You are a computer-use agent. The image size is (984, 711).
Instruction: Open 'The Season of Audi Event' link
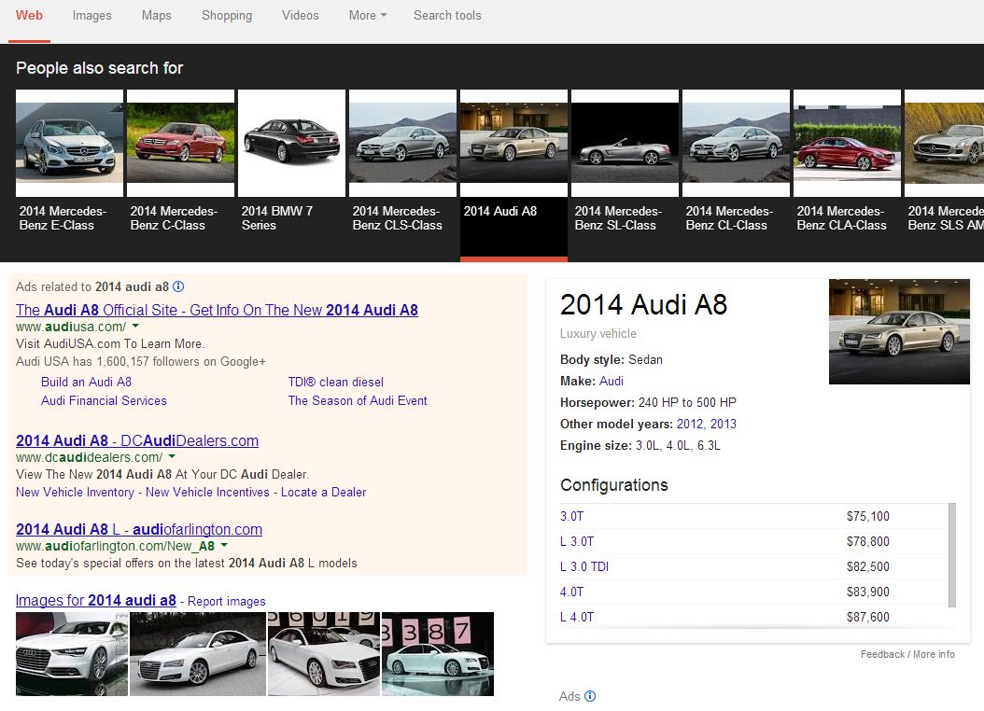(358, 400)
